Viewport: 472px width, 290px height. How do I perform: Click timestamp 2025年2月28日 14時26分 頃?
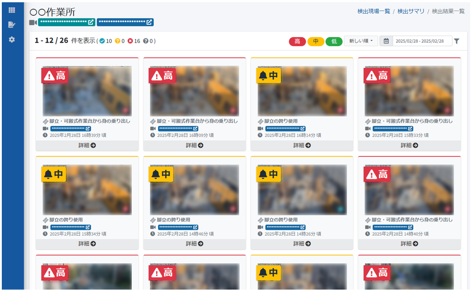(293, 234)
